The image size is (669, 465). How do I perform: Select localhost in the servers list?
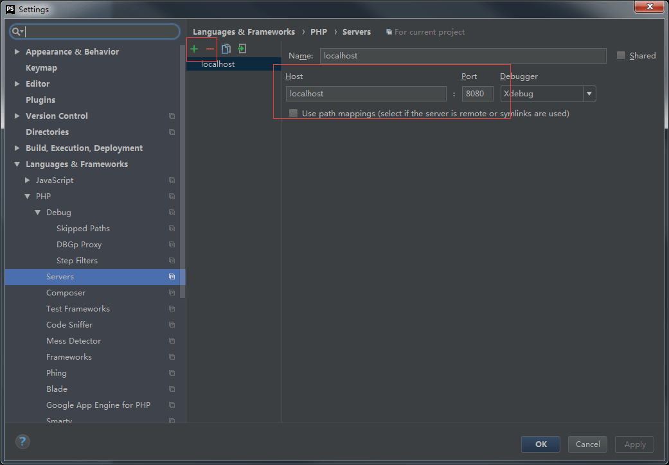[x=234, y=64]
